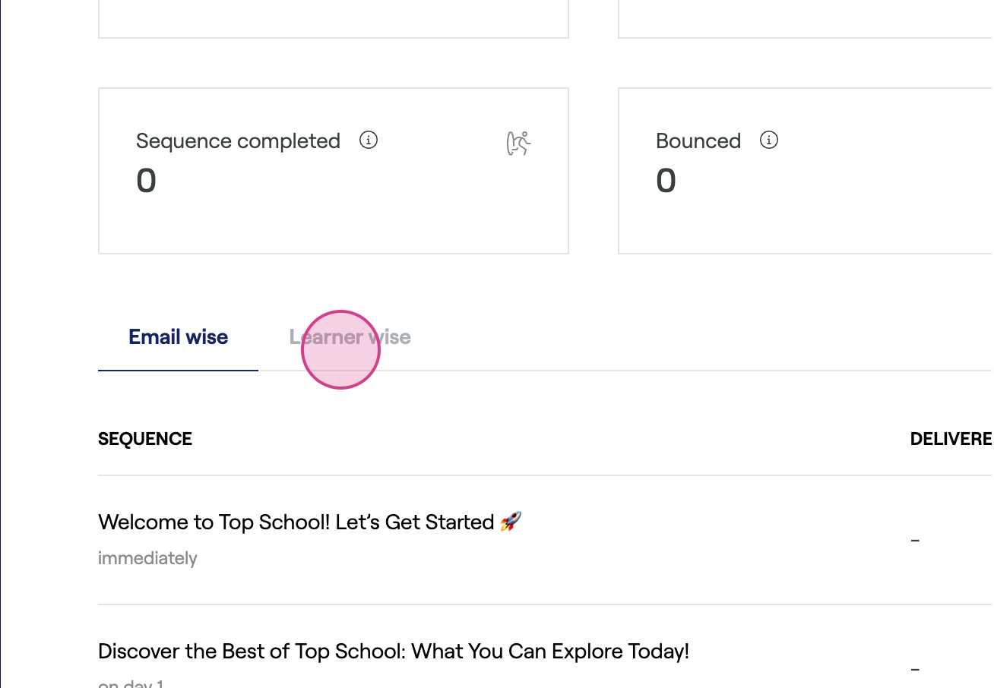This screenshot has width=994, height=688.
Task: Click the running figure icon in Sequence completed card
Action: point(518,143)
